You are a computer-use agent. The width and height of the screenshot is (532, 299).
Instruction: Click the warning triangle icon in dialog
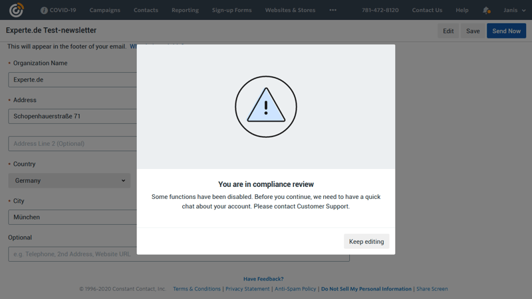(265, 107)
